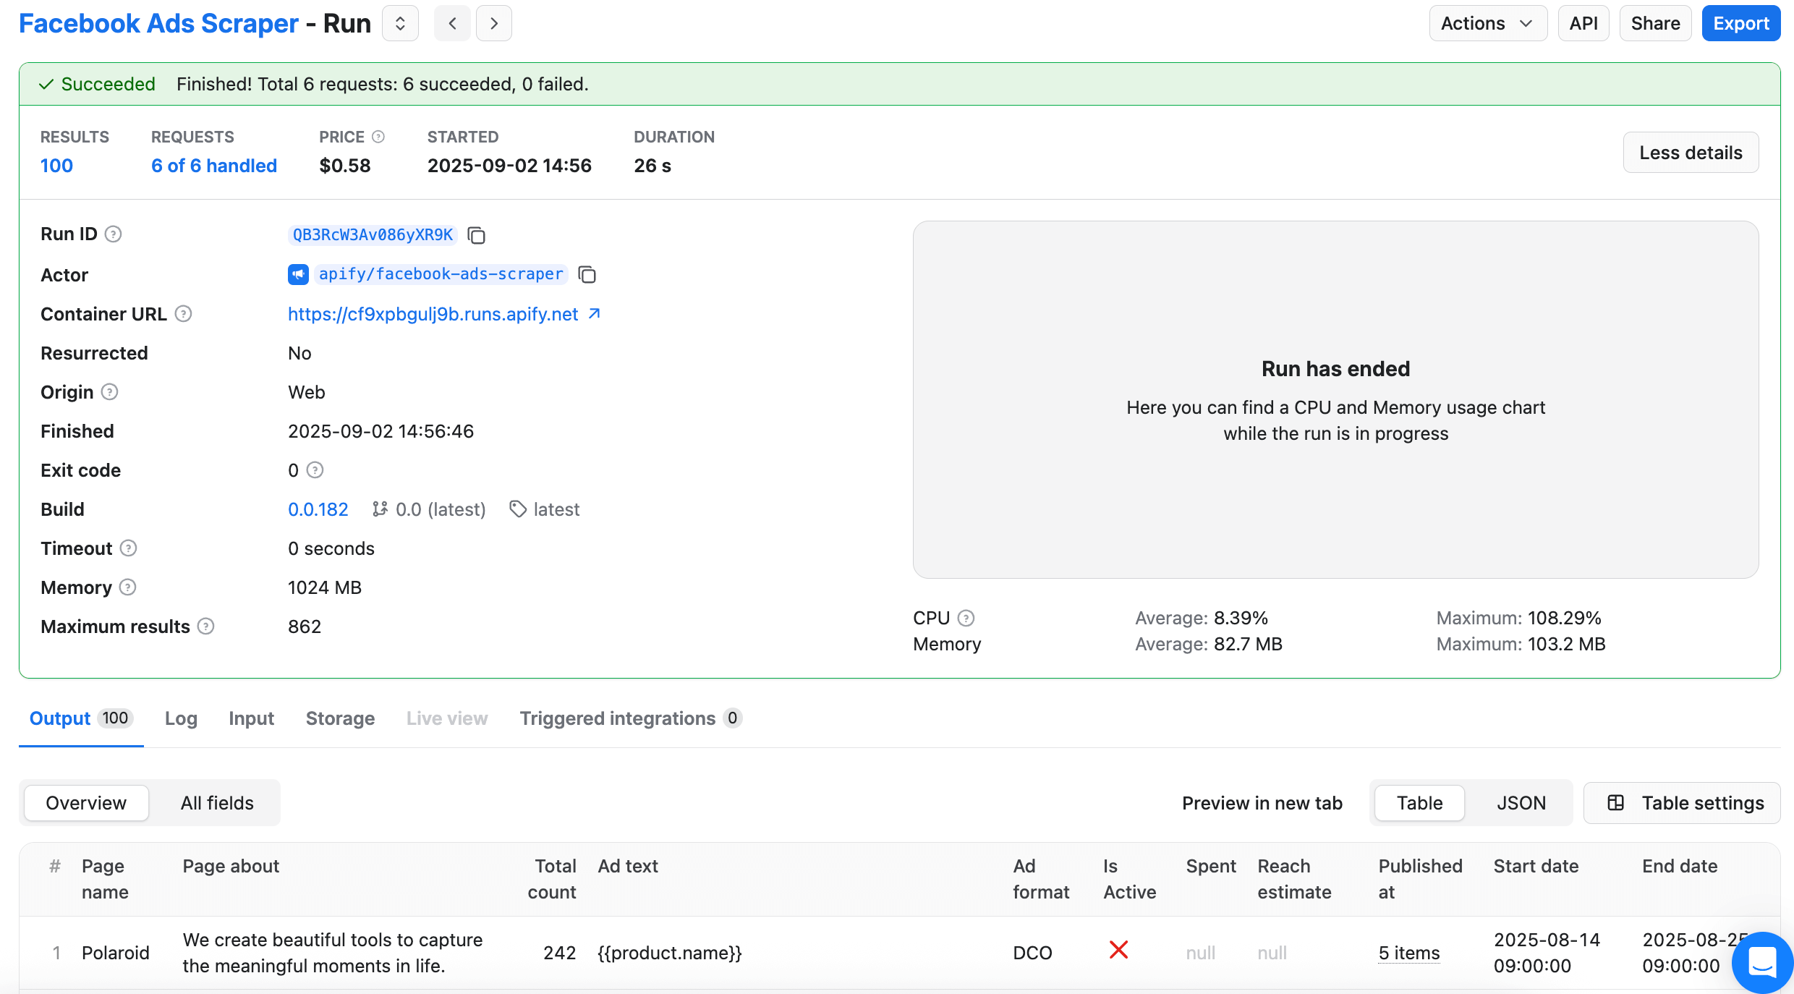
Task: Open the support chat bubble
Action: [x=1761, y=961]
